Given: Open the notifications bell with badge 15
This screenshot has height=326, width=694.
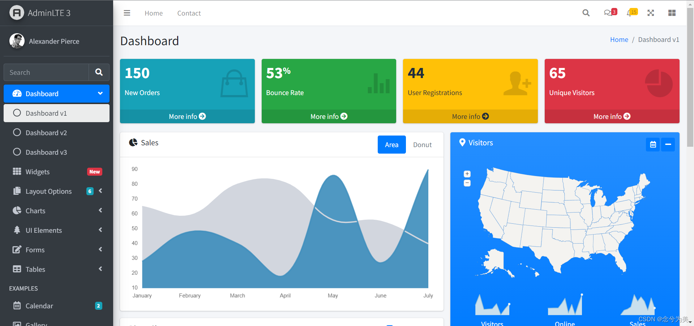Looking at the screenshot, I should coord(632,13).
